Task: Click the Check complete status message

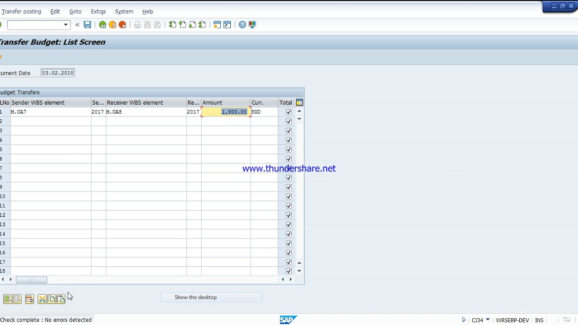Action: (46, 320)
